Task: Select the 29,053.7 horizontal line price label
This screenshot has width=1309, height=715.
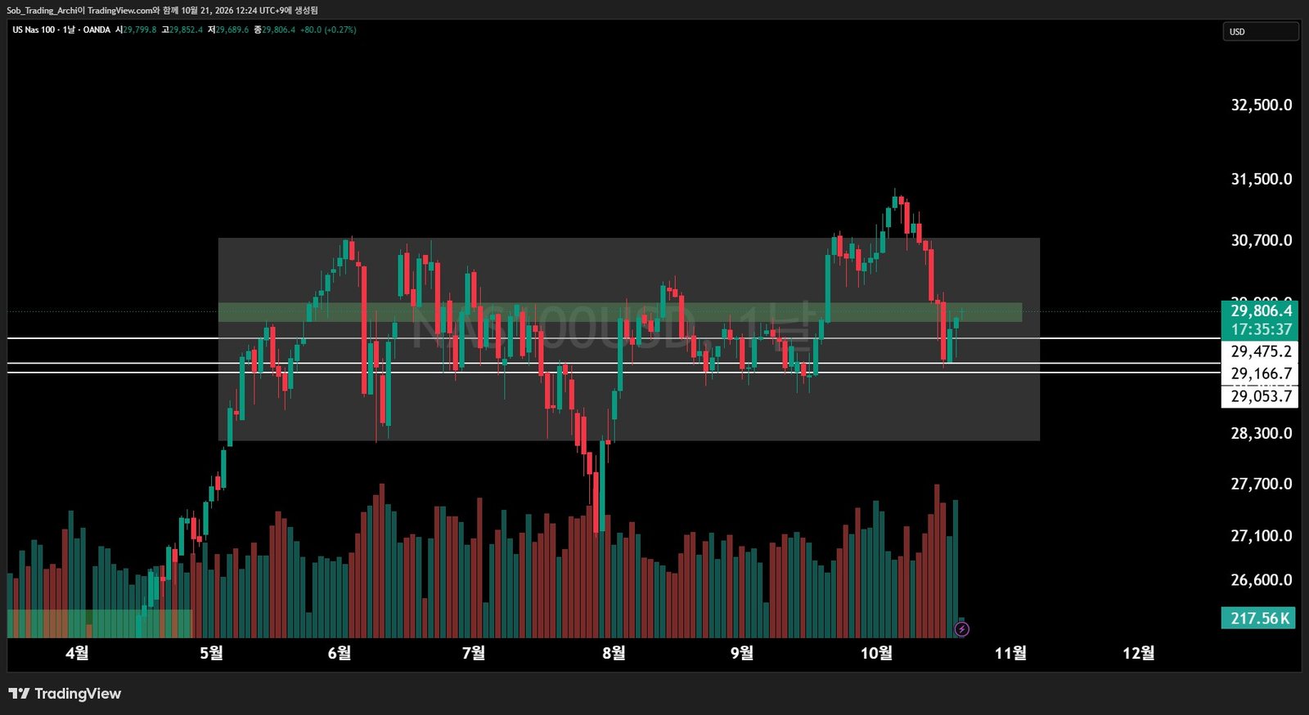Action: click(x=1261, y=396)
